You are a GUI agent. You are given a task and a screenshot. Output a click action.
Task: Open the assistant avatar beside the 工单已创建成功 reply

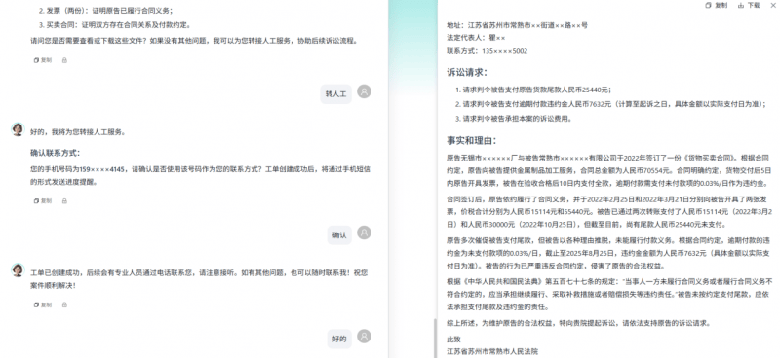(18, 270)
